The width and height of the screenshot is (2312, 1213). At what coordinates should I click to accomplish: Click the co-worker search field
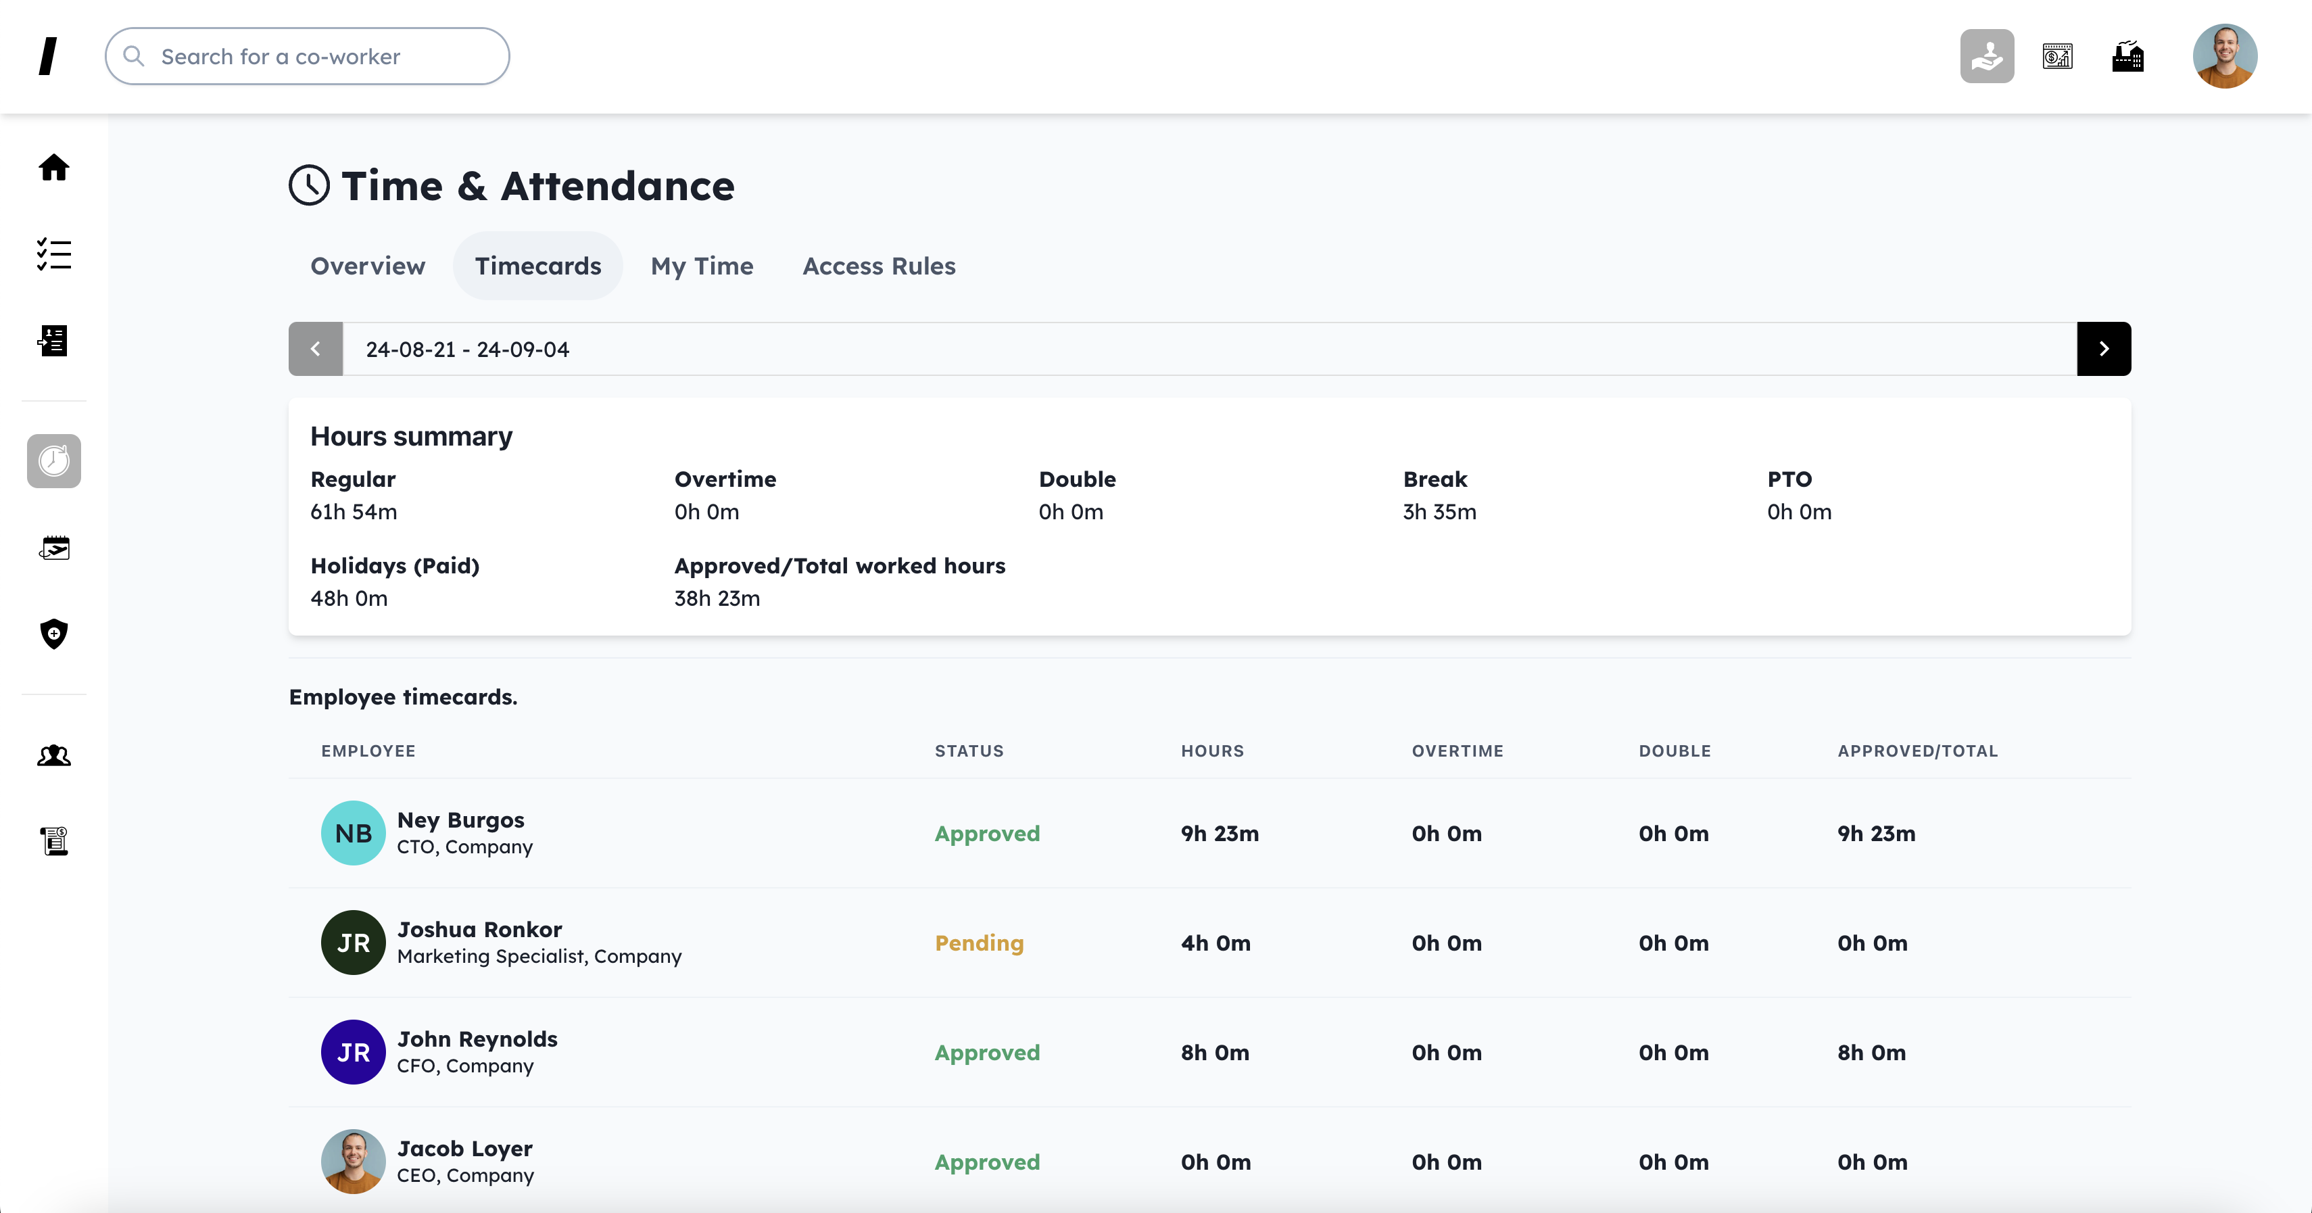307,57
